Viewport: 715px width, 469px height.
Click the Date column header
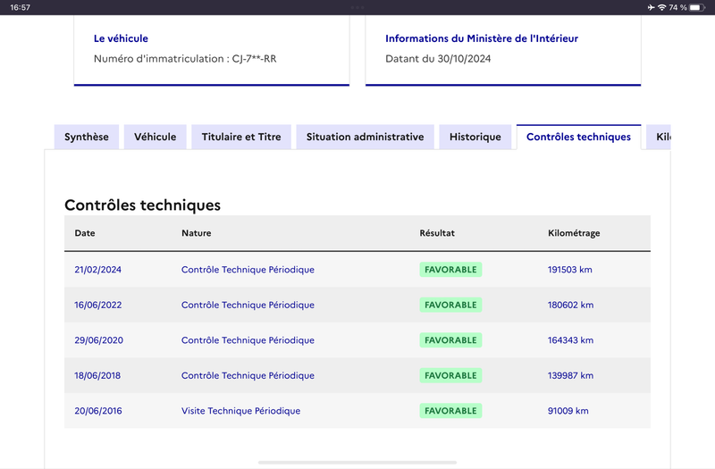point(85,233)
